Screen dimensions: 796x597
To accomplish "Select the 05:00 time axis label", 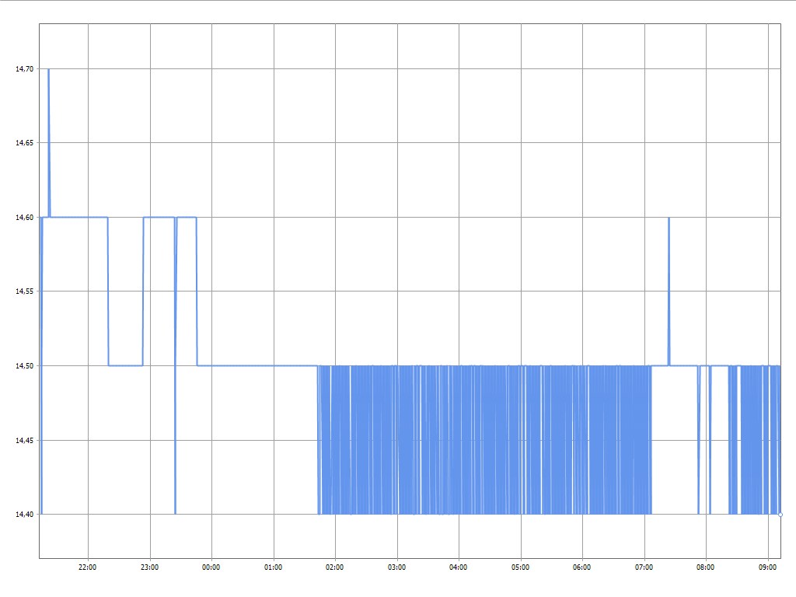I will point(521,567).
